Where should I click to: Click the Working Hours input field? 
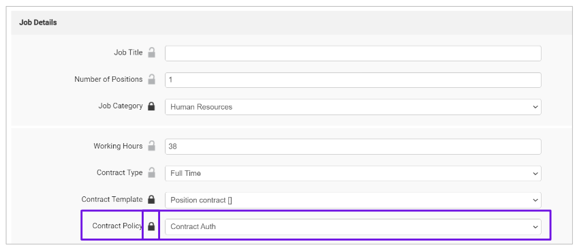[353, 147]
